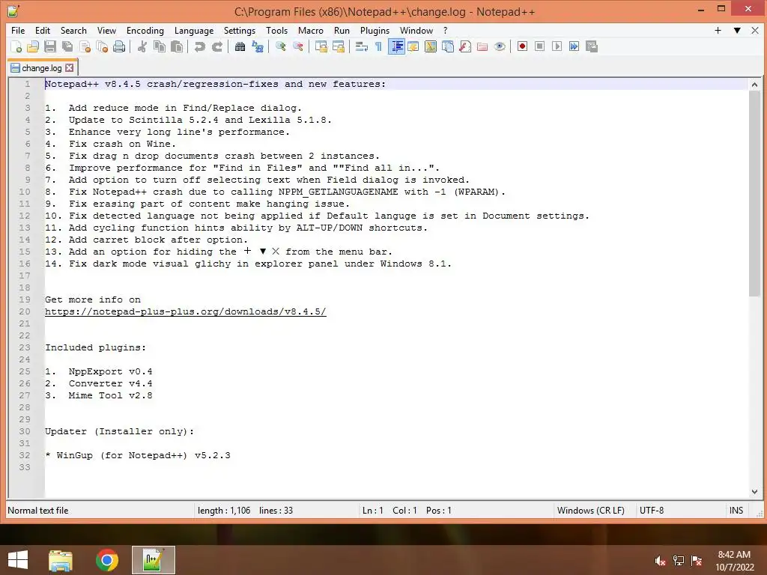Create a new document with New icon
Screen dimensions: 767x575
coord(16,46)
